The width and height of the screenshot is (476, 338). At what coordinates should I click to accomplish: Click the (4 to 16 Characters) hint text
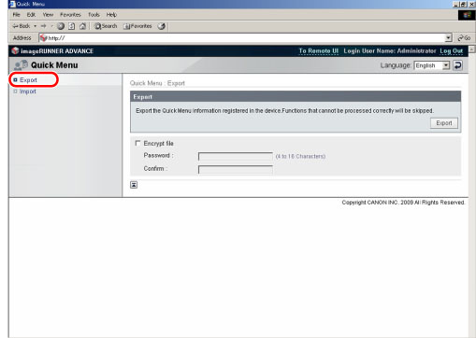(300, 156)
